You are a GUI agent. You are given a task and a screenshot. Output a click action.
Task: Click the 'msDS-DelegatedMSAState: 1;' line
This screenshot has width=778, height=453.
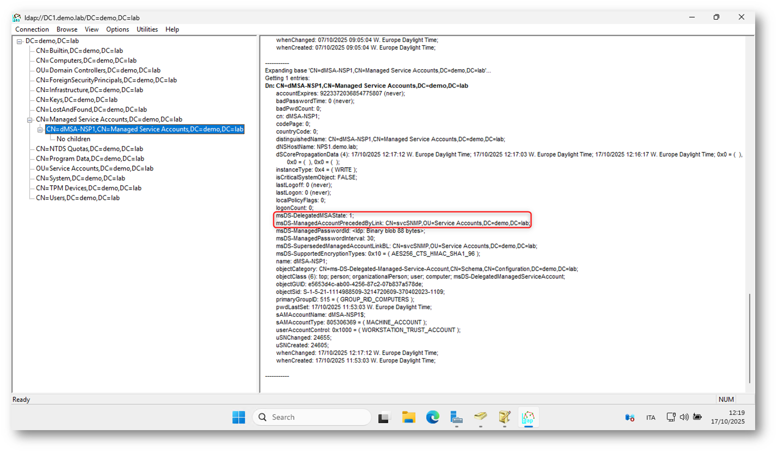pos(314,216)
